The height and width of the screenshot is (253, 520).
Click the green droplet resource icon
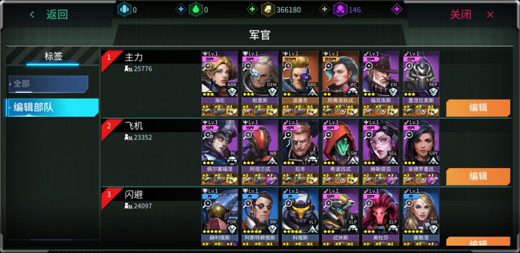click(195, 9)
